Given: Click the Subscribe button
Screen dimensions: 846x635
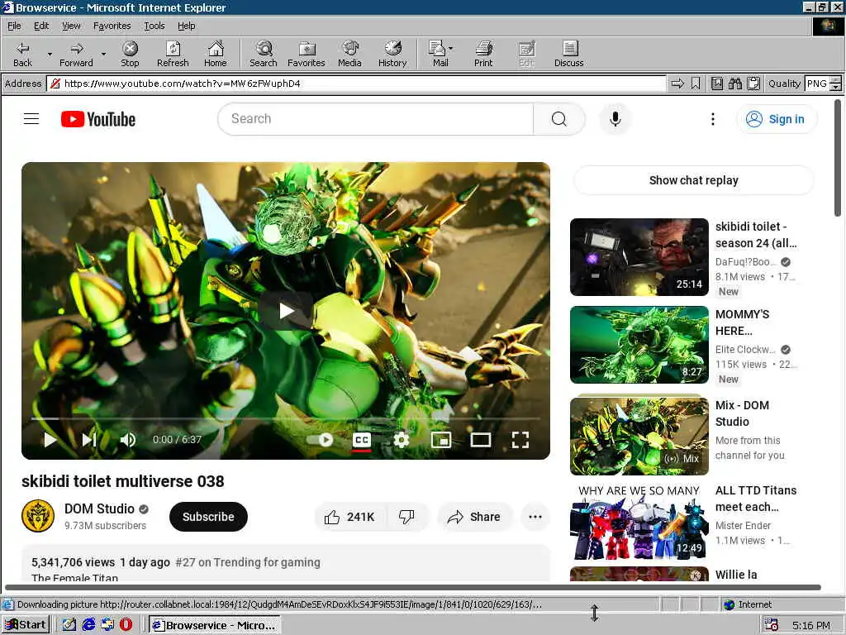Looking at the screenshot, I should [208, 517].
